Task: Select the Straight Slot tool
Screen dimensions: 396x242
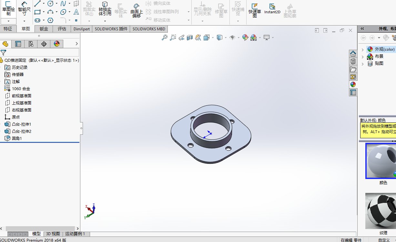Action: pyautogui.click(x=37, y=20)
